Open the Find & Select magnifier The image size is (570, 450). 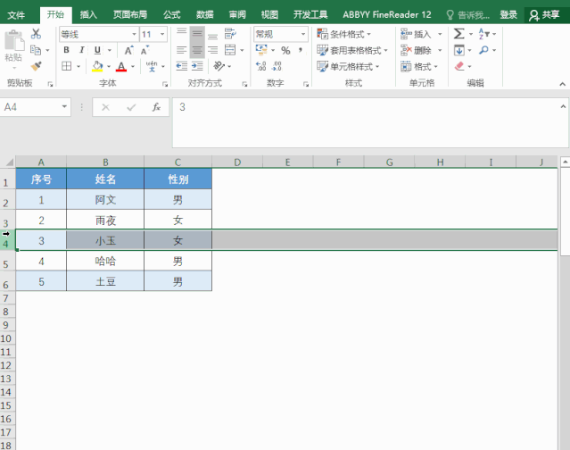point(484,50)
